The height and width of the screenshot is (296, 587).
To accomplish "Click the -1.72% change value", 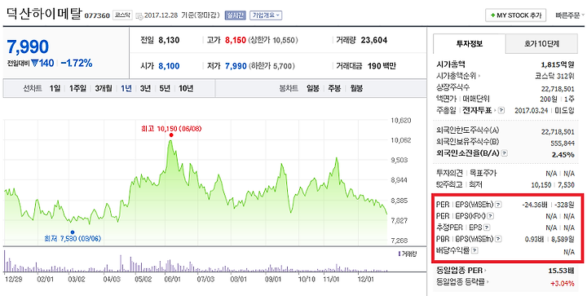I will (x=77, y=64).
